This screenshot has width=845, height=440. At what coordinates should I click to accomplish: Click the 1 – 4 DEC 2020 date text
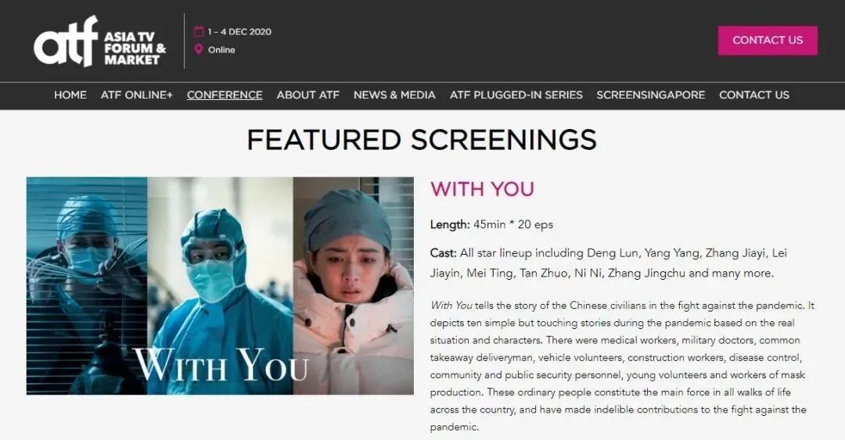(239, 32)
